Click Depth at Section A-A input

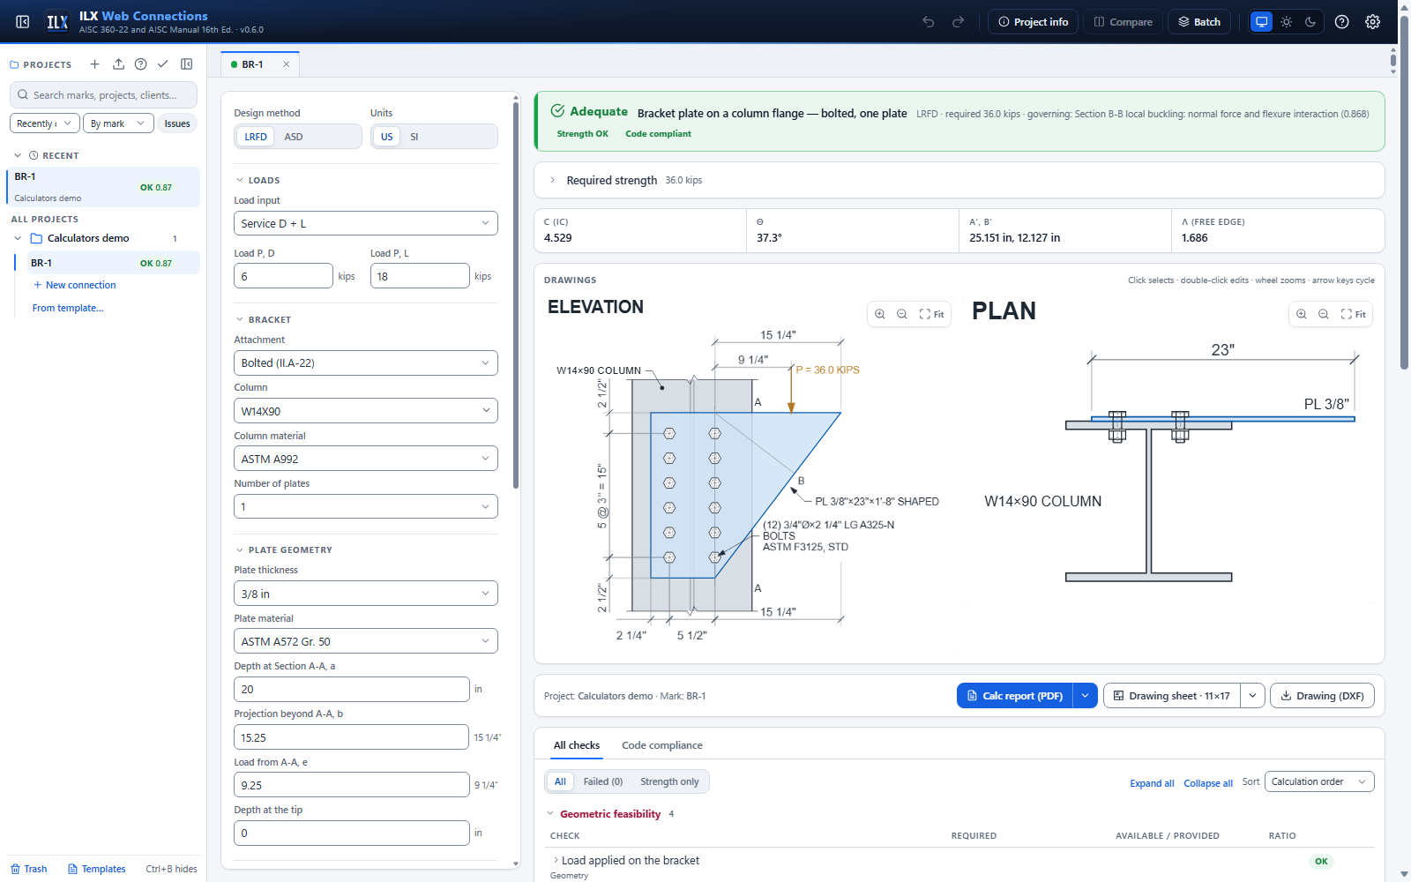tap(351, 690)
